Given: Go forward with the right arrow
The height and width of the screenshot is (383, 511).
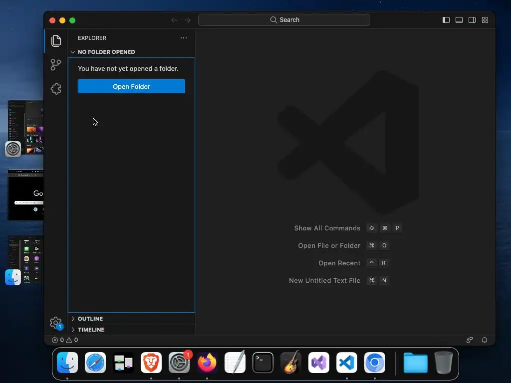Looking at the screenshot, I should click(188, 20).
